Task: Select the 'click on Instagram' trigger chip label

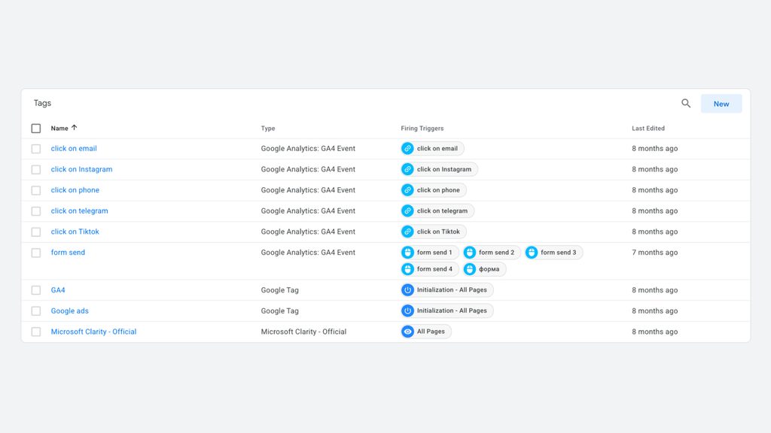Action: (x=444, y=169)
